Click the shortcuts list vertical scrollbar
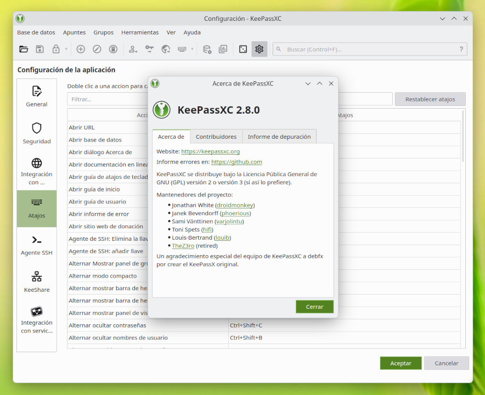Screen dimensions: 485x395 click(x=463, y=136)
